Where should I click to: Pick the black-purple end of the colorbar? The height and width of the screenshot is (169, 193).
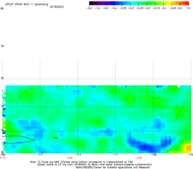[x=92, y=3]
